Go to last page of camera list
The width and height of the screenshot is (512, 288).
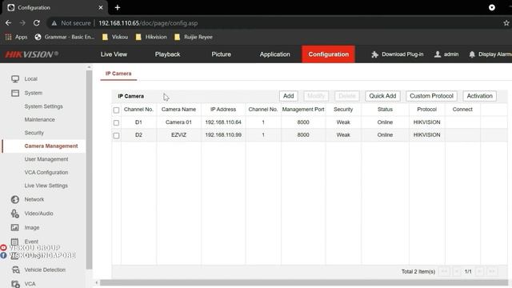[492, 271]
